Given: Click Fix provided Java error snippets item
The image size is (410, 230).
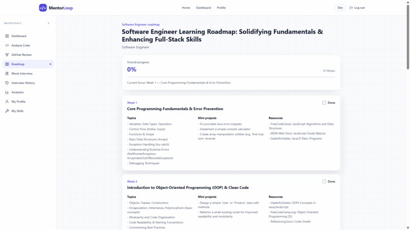Looking at the screenshot, I should click(x=220, y=124).
